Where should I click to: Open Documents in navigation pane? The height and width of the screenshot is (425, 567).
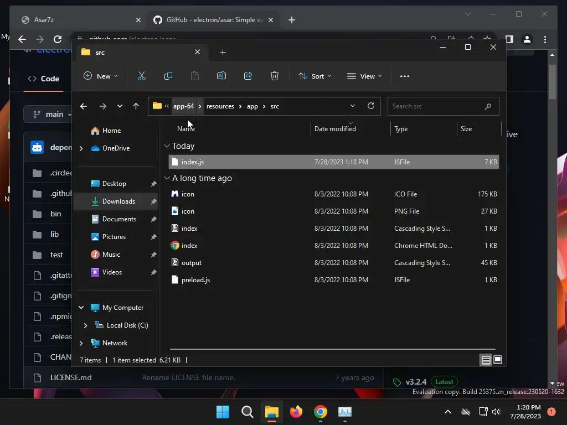click(120, 219)
